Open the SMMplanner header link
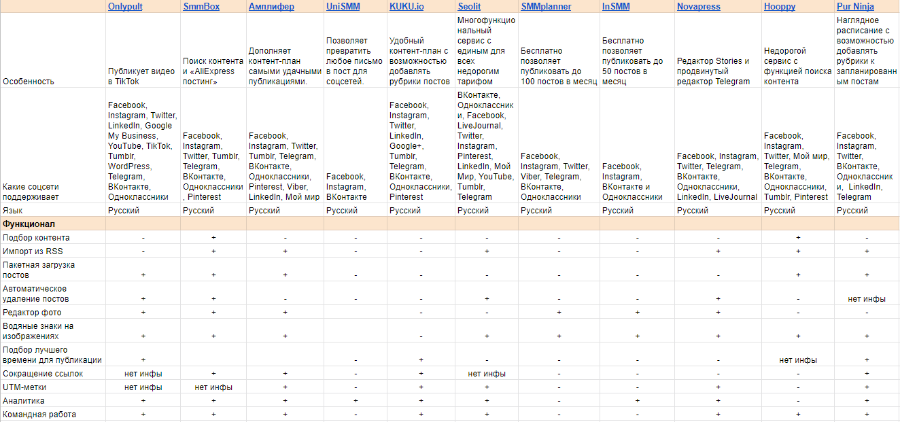The height and width of the screenshot is (422, 900). [546, 7]
